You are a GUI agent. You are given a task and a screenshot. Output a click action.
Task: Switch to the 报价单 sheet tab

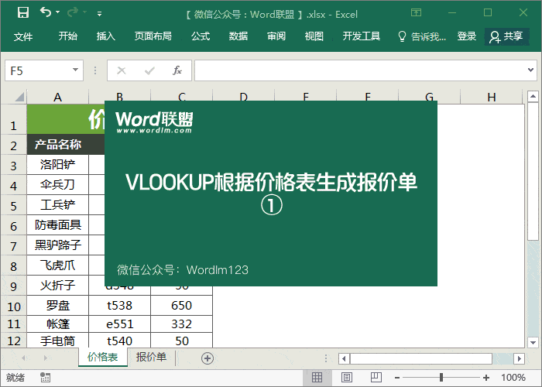[x=151, y=357]
